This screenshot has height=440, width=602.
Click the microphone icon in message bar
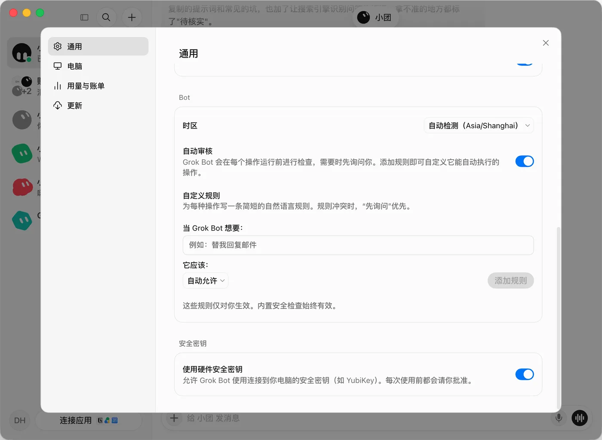(559, 418)
